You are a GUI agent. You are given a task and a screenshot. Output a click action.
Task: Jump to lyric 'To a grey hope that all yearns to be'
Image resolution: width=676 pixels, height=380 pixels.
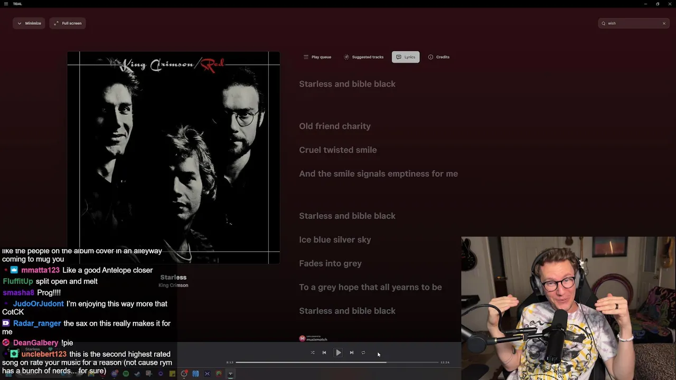click(370, 287)
